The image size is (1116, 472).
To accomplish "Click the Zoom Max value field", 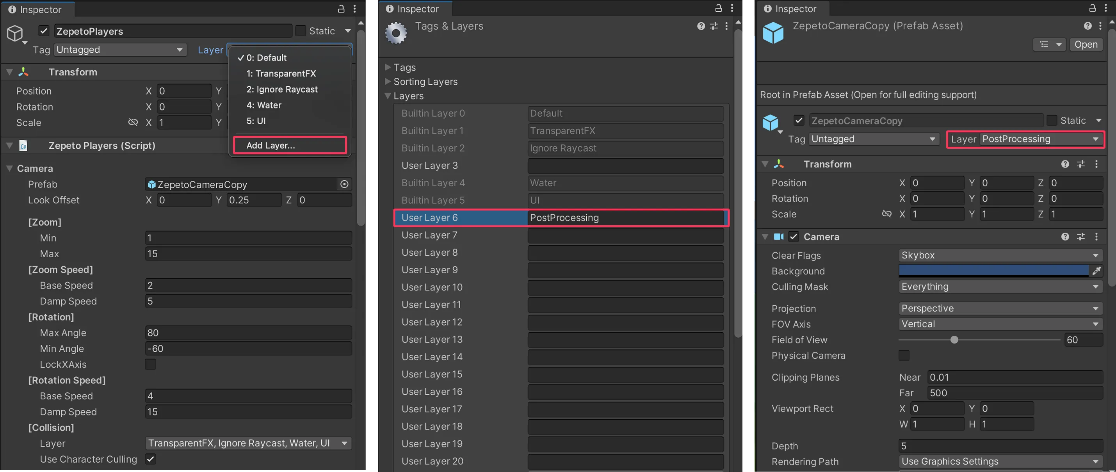I will click(x=248, y=253).
